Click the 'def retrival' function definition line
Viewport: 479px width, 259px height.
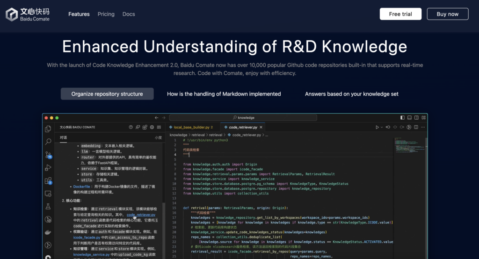pyautogui.click(x=236, y=208)
